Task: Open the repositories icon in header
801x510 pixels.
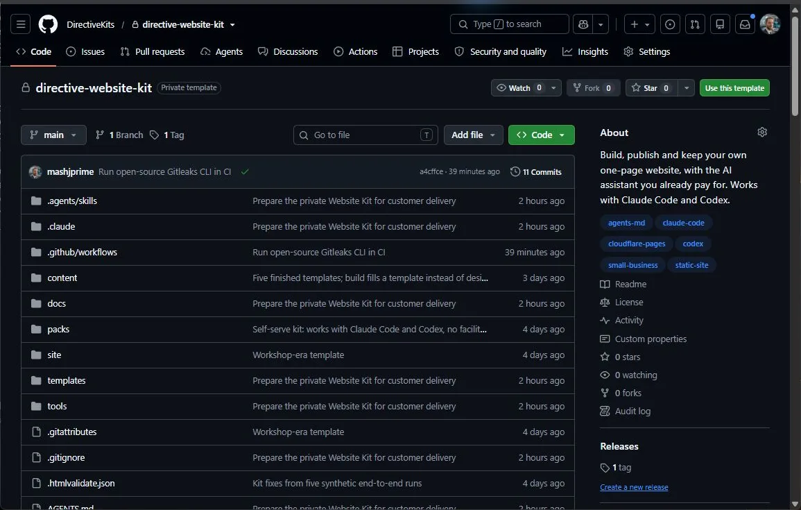Action: (x=720, y=24)
